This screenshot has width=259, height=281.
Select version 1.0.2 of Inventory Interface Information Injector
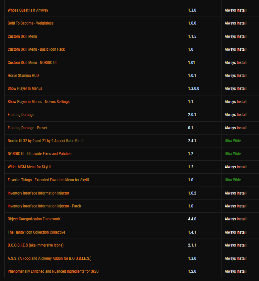(192, 193)
